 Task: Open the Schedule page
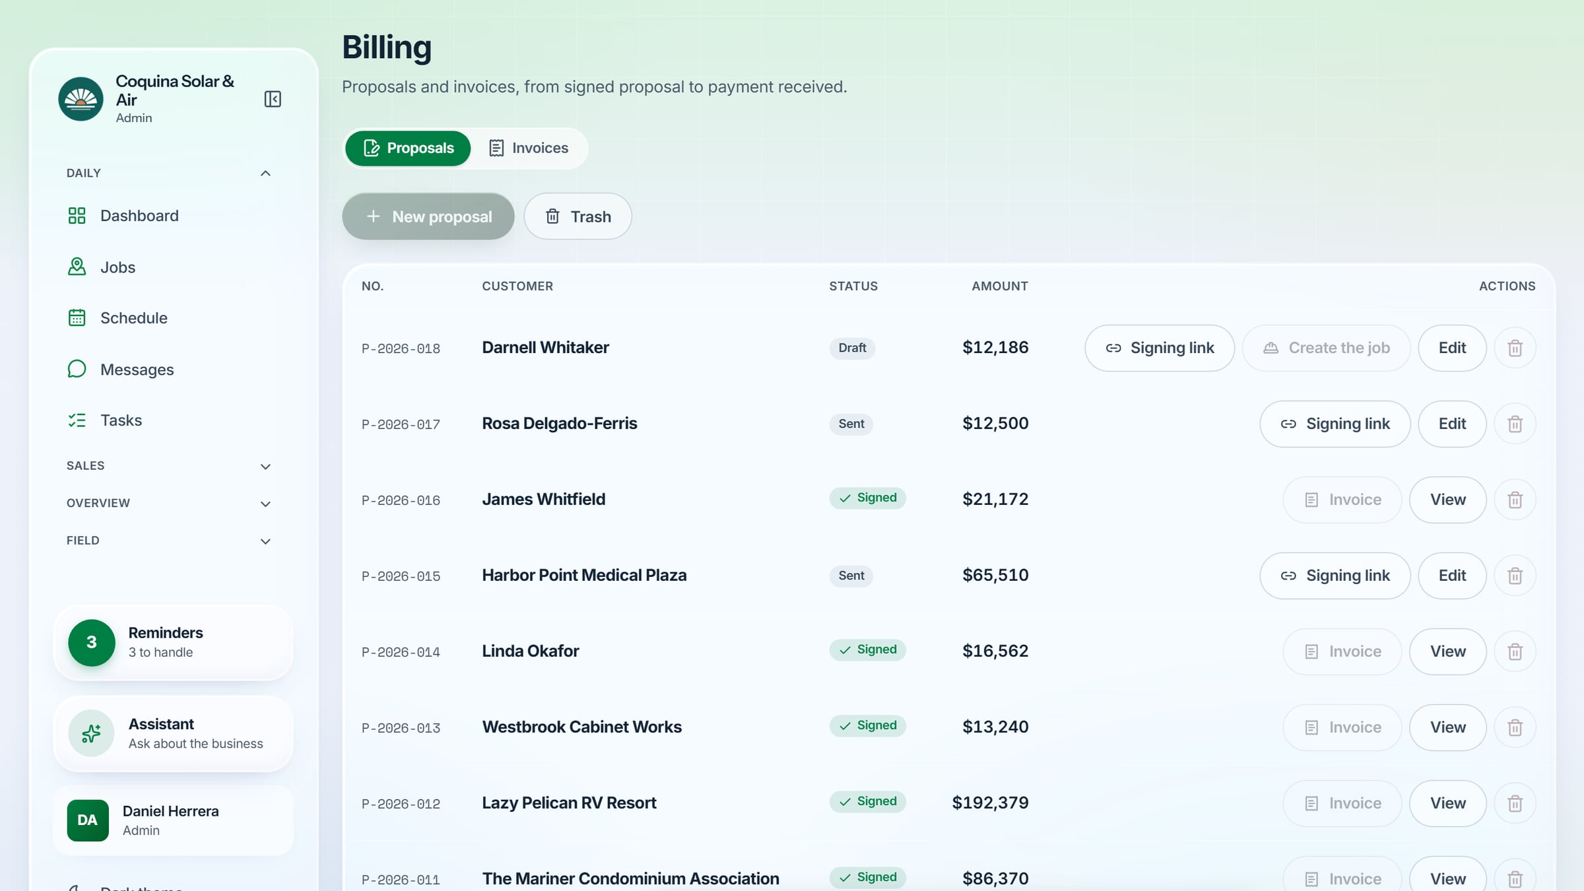[173, 318]
